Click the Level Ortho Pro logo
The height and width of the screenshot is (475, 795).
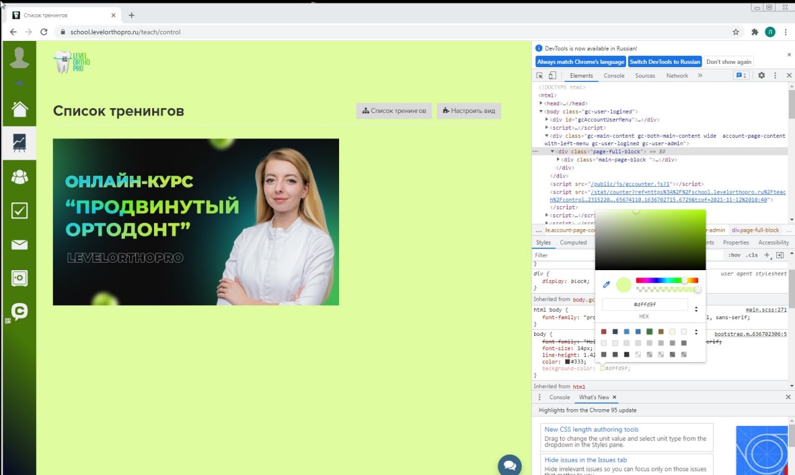(72, 62)
